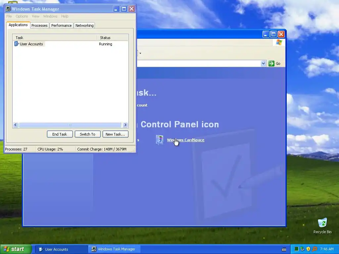Click the Windows CardSpace icon

pyautogui.click(x=160, y=140)
